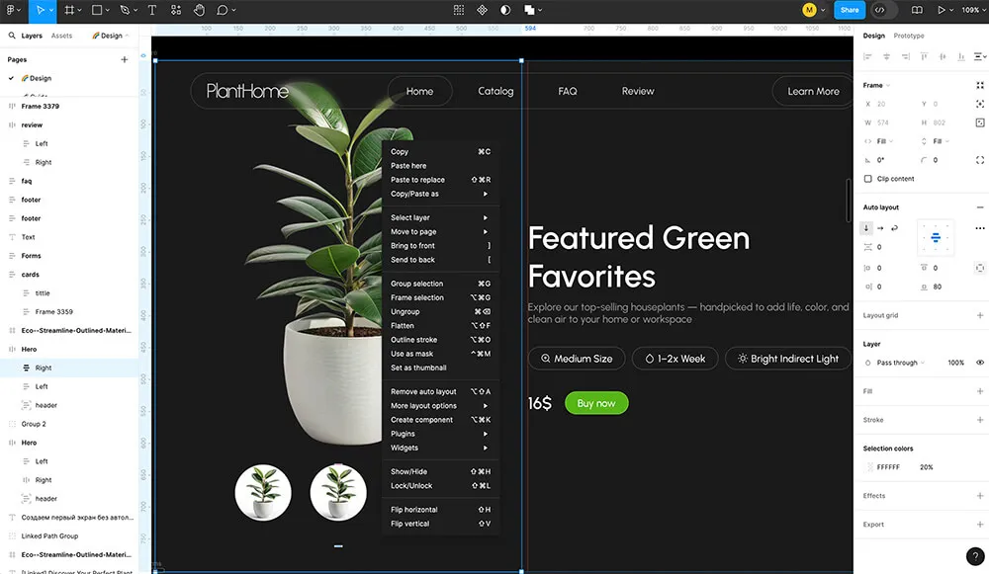The image size is (989, 574).
Task: Click the Align top icon
Action: (924, 56)
